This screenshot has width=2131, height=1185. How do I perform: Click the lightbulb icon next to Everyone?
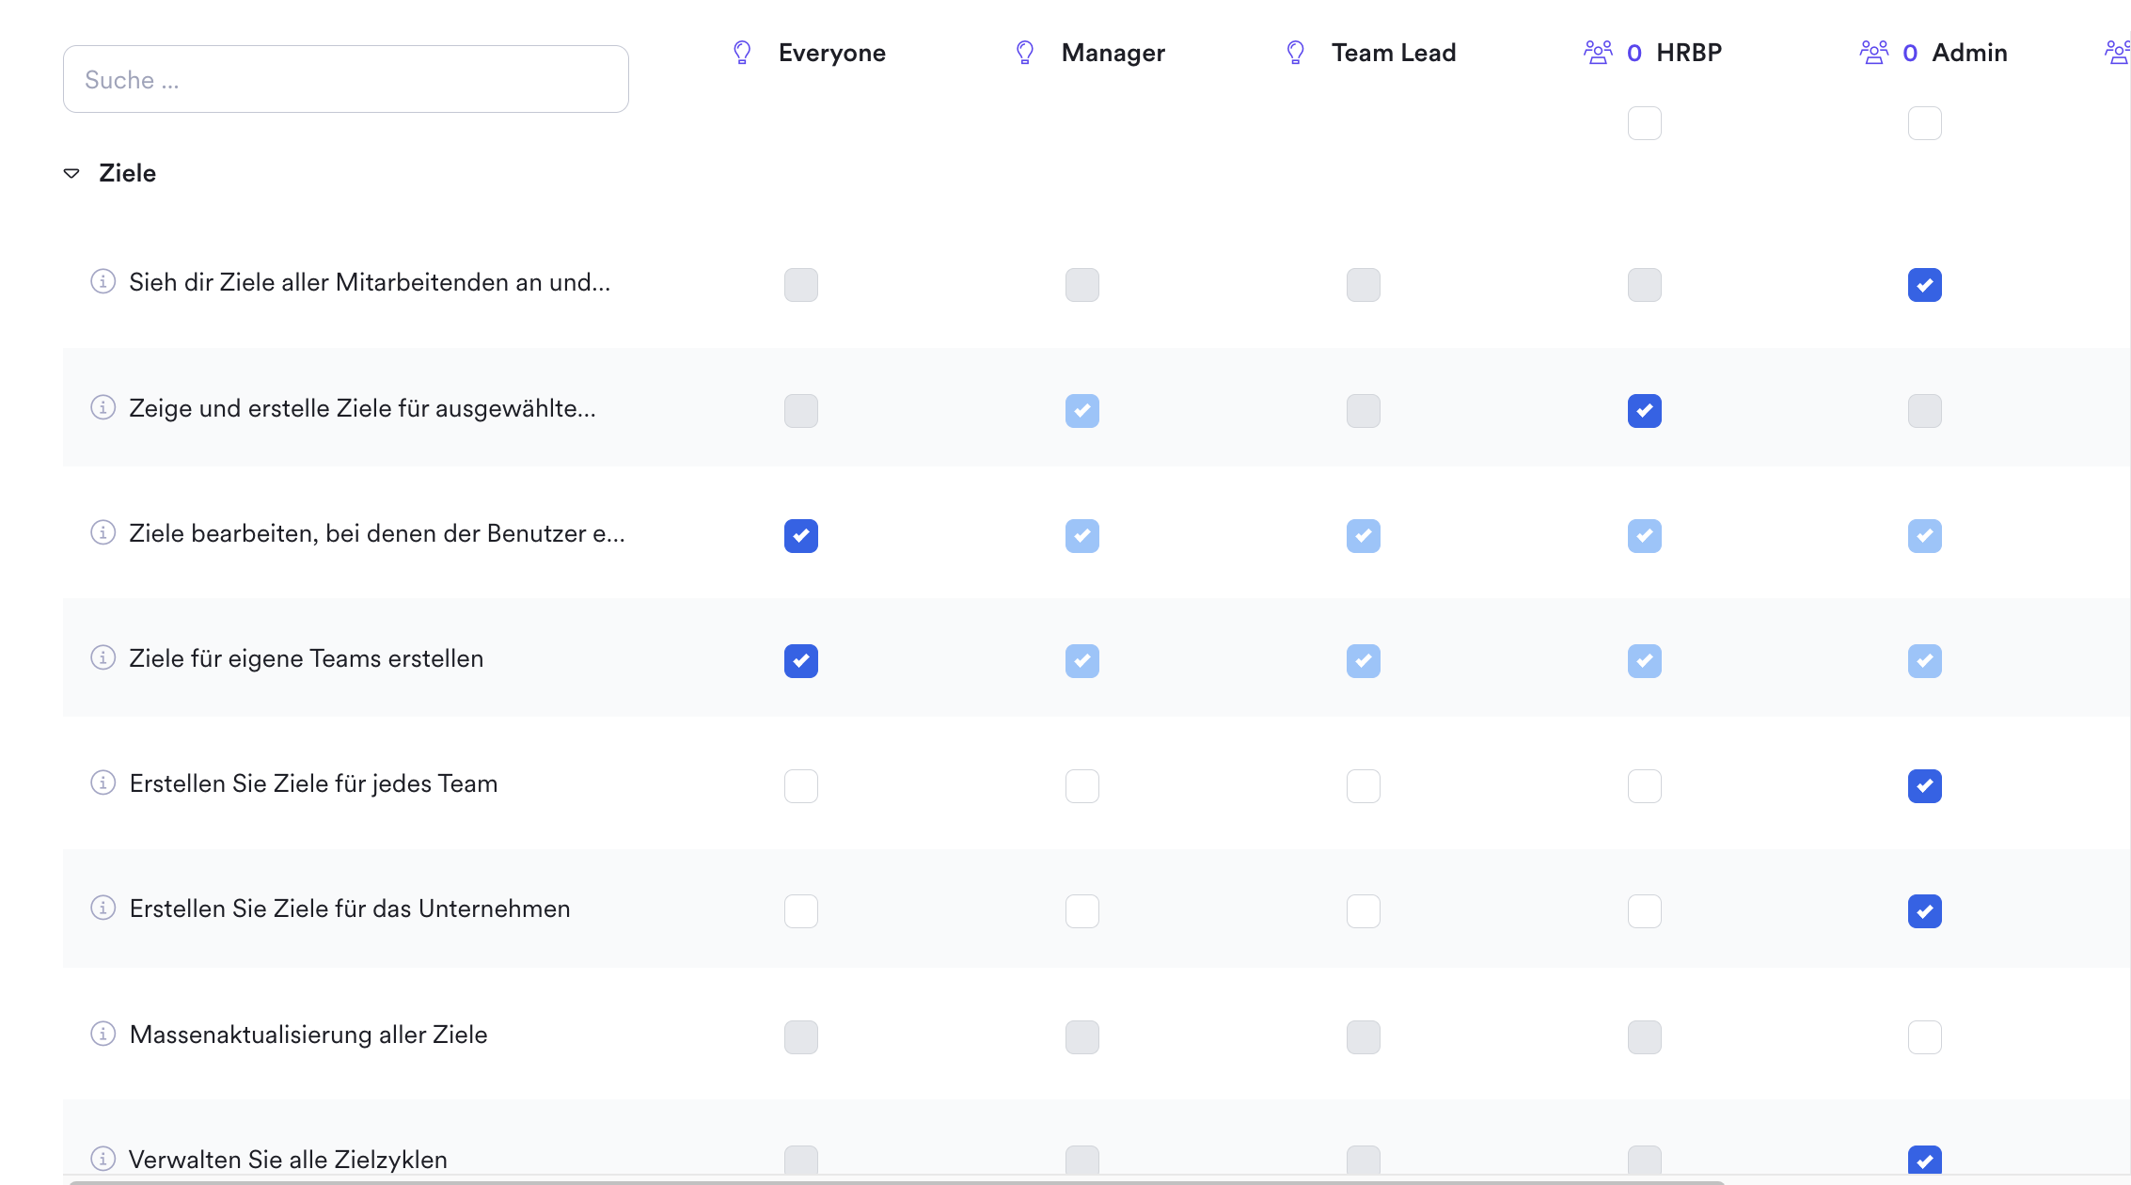[x=742, y=53]
